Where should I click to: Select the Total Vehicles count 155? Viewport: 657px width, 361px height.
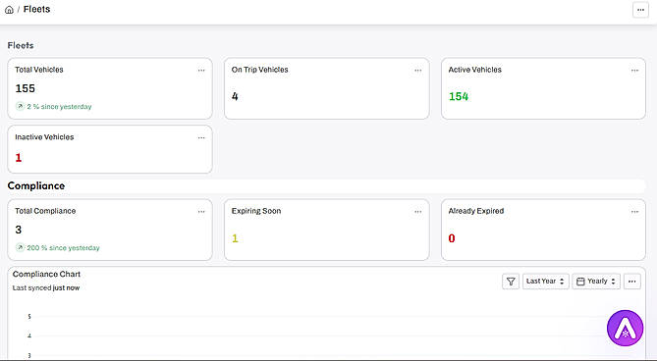click(26, 88)
